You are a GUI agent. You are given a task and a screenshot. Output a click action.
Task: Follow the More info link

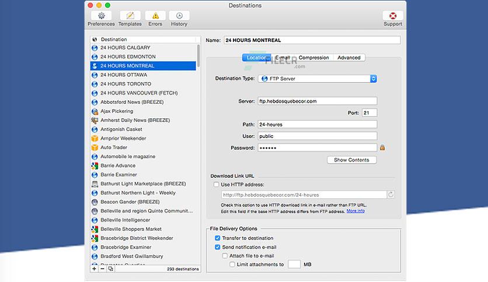(x=355, y=211)
